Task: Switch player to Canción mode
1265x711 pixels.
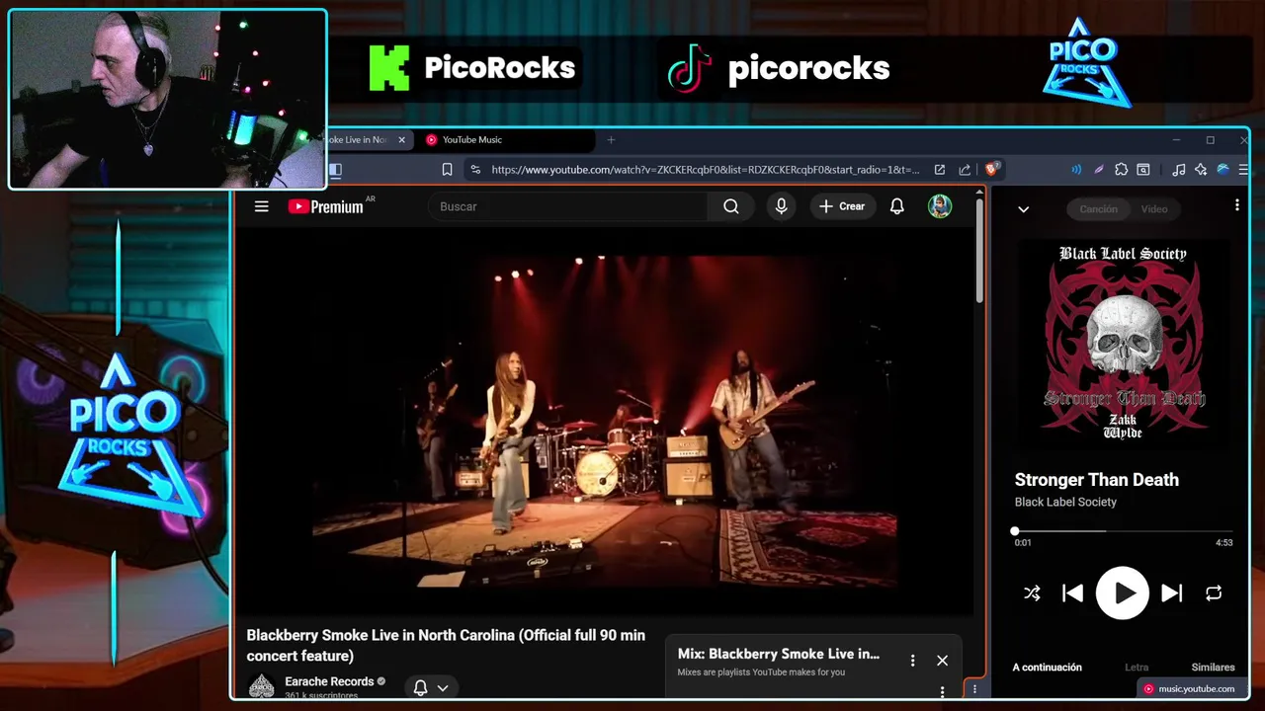Action: tap(1098, 209)
